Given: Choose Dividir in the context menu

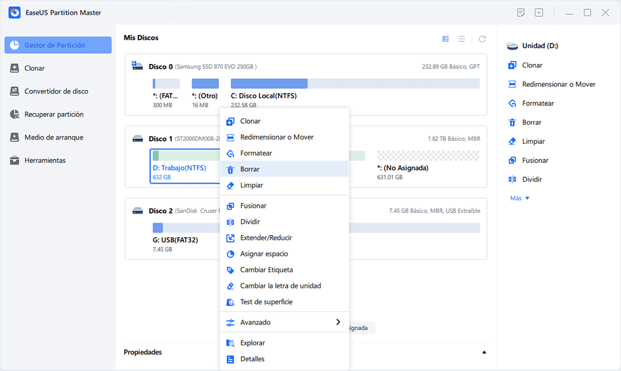Looking at the screenshot, I should (284, 221).
